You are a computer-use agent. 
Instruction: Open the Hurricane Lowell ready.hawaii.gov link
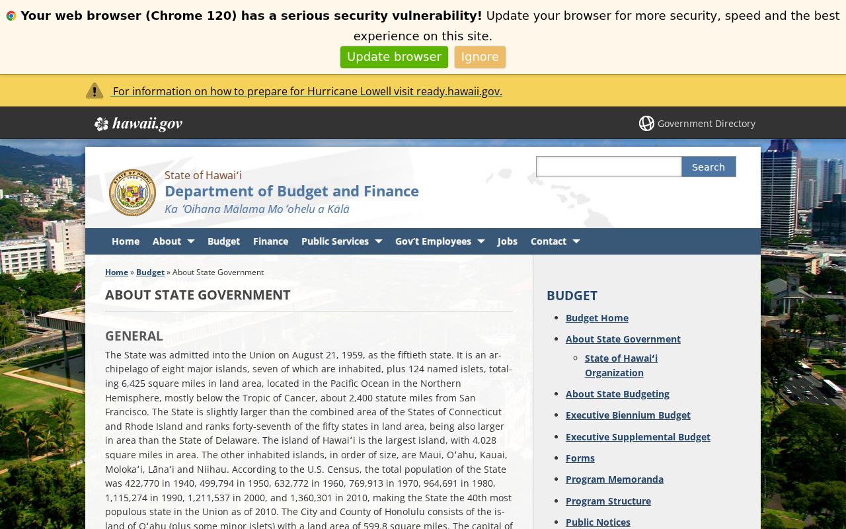pyautogui.click(x=307, y=91)
